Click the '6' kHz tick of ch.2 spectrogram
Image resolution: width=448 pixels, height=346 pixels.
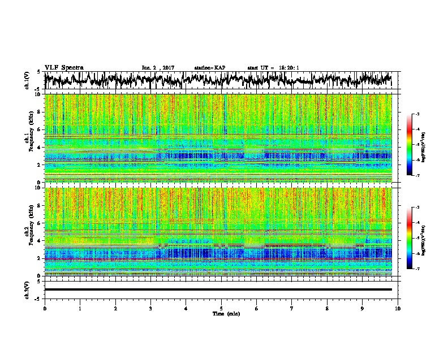tap(40, 223)
